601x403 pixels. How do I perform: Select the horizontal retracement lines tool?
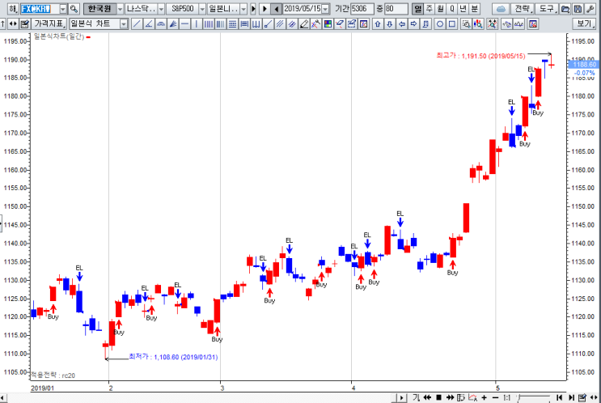233,24
